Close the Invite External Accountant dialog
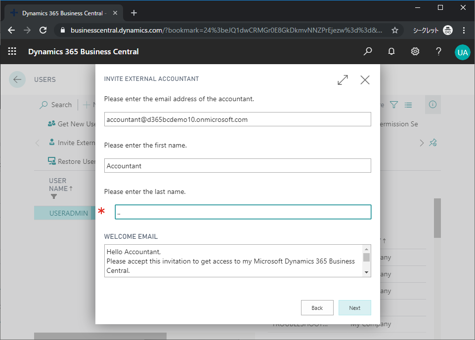 click(365, 80)
